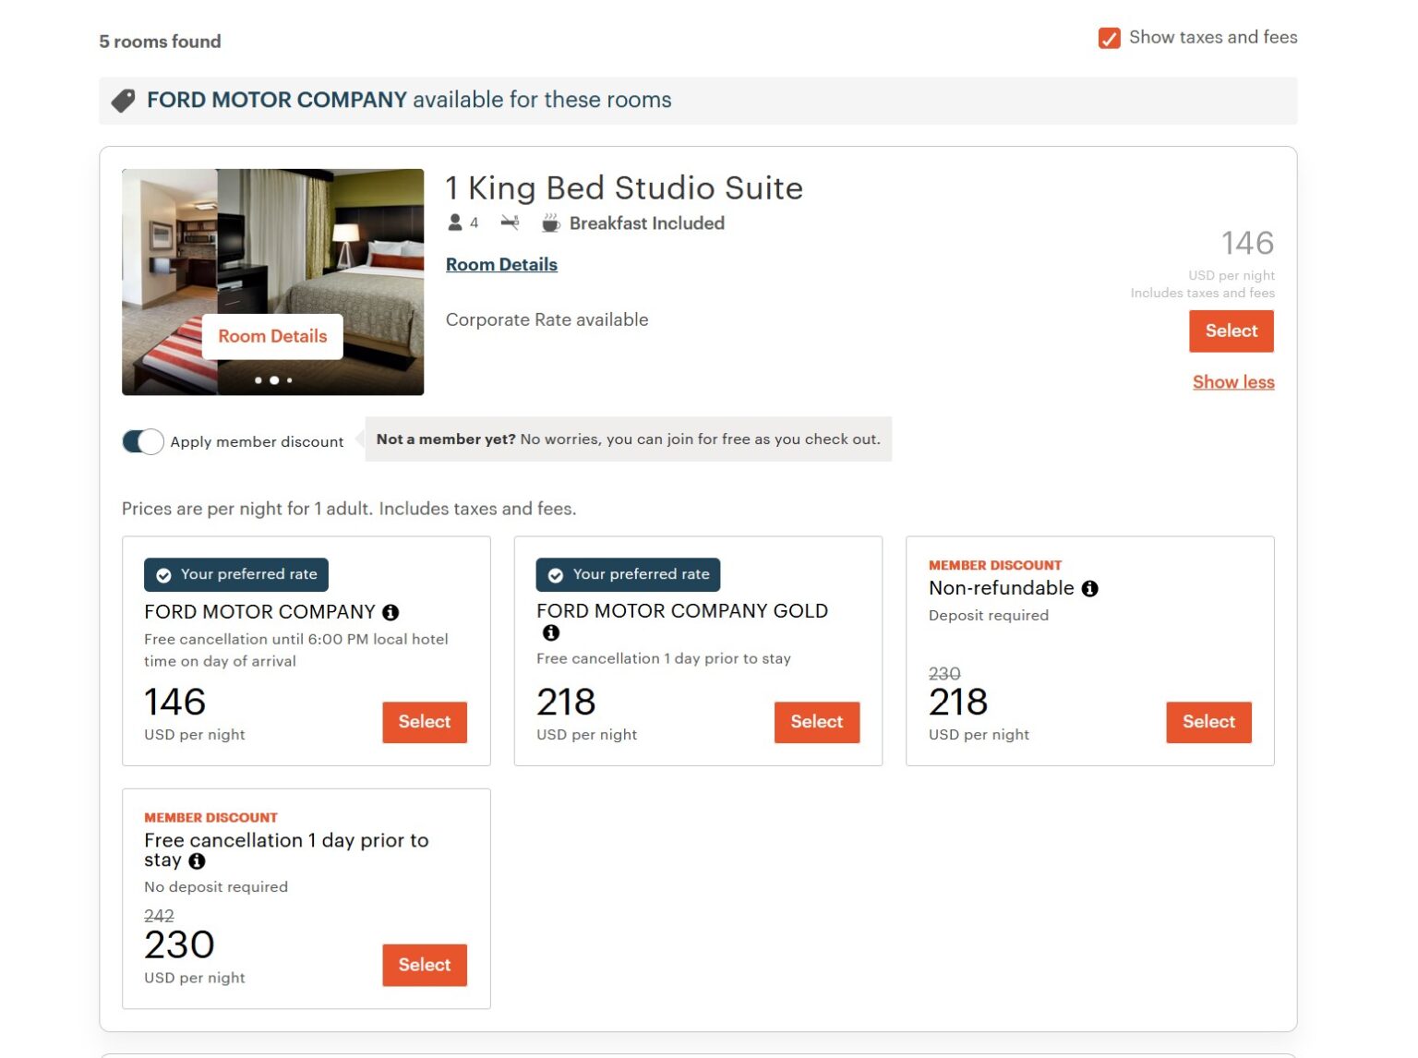Click the checkmark badge on GOLD preferred rate
This screenshot has height=1058, width=1418.
[x=555, y=574]
